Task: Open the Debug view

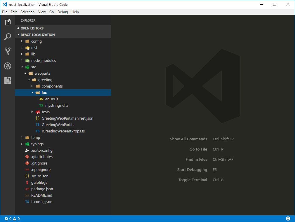Action: (8, 66)
